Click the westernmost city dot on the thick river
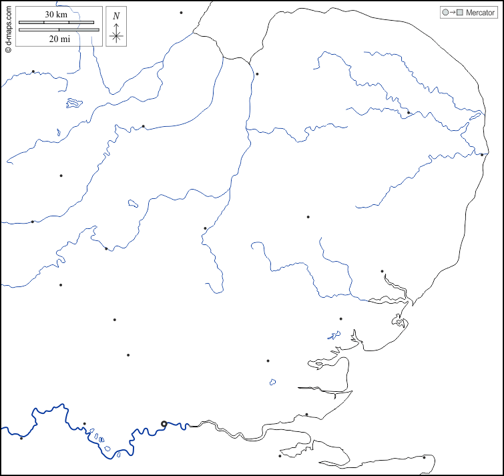Viewport: 504px width, 476px height. (21, 438)
